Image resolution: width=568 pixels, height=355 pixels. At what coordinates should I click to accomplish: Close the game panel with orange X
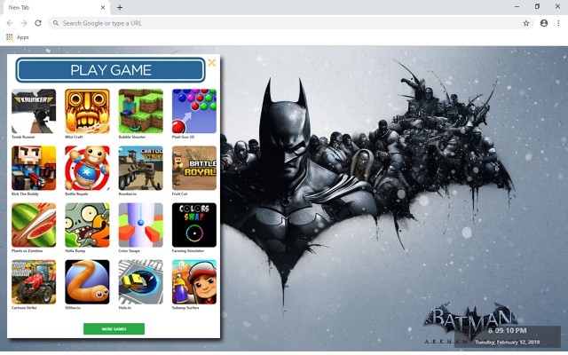212,63
